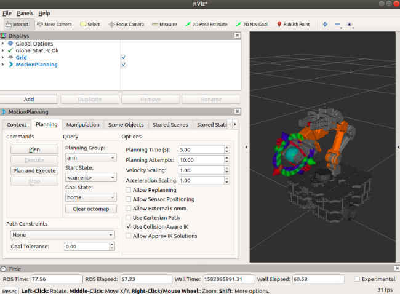This screenshot has height=294, width=400.
Task: Close the MotionPlanning panel
Action: (x=238, y=111)
